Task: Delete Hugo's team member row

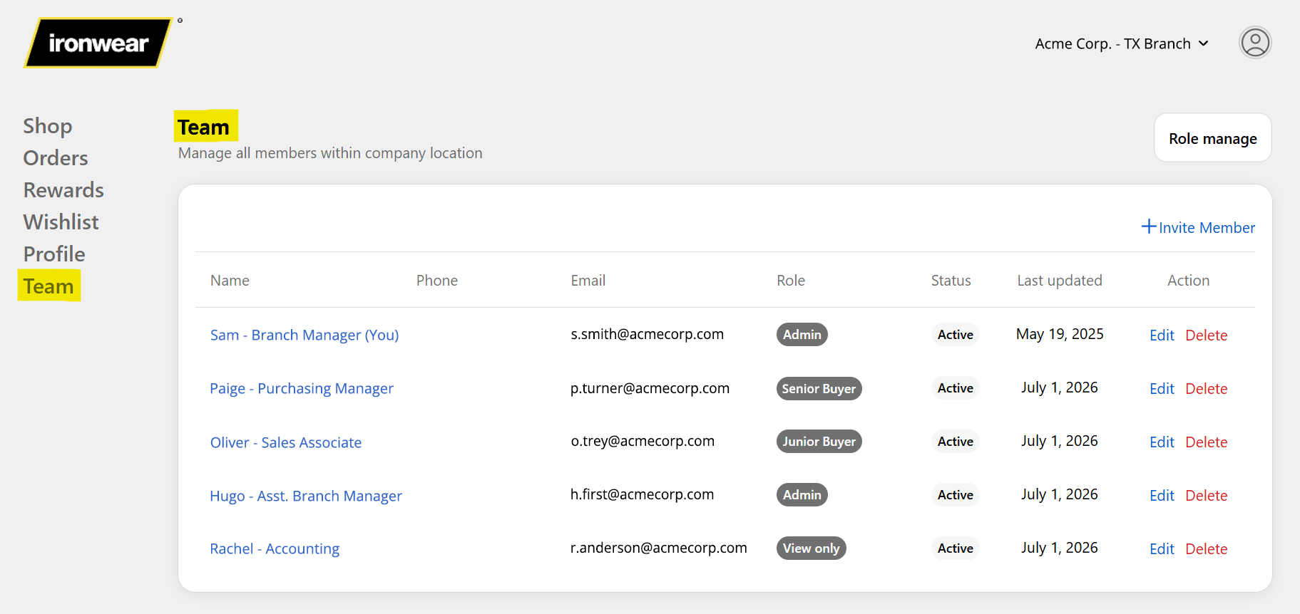Action: (x=1207, y=495)
